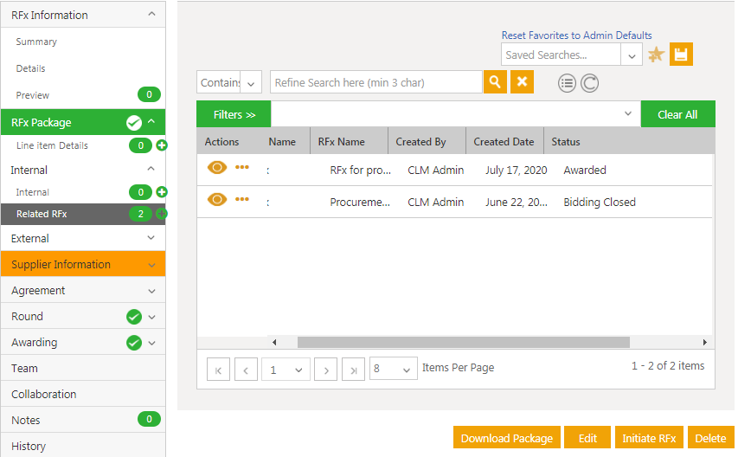This screenshot has width=738, height=457.
Task: Click the Refine Search input field
Action: [375, 82]
